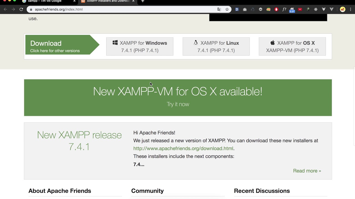
Task: Close the XAMPP Installers tab
Action: 133,1
